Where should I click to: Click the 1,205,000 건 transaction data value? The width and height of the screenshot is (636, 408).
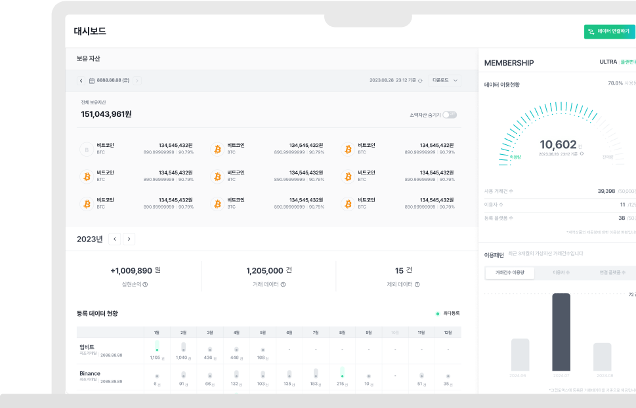click(x=269, y=270)
